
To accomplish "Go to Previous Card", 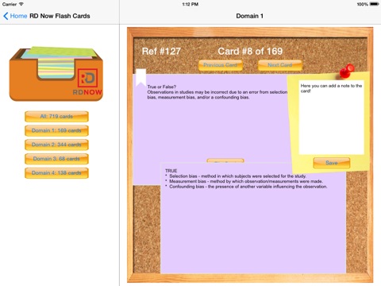I will click(221, 65).
